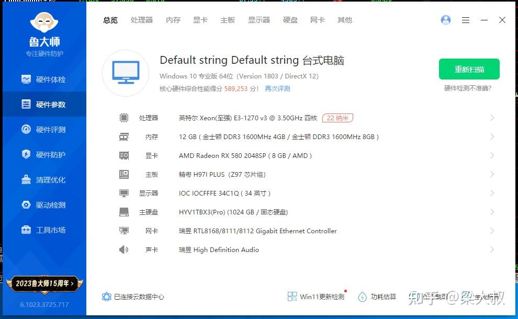This screenshot has width=518, height=319.
Task: Switch to the top 内存 tab
Action: (x=173, y=20)
